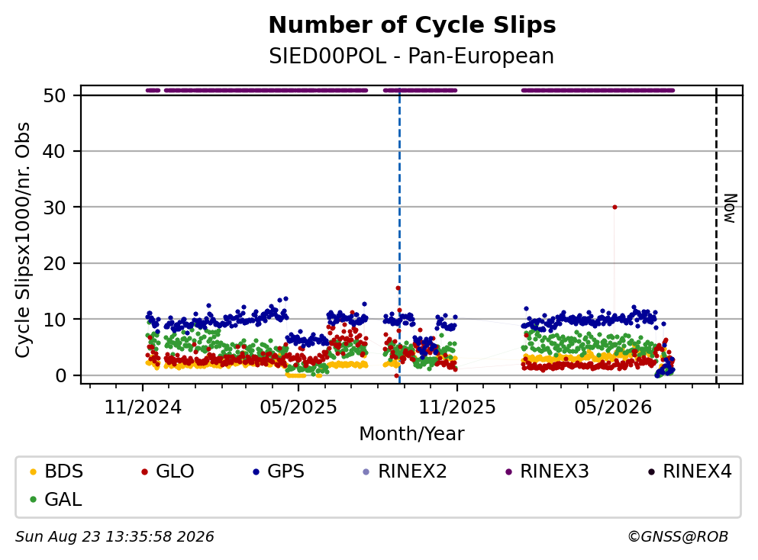Click the 11/2025 x-axis label
Screen dimensions: 758x560
tap(456, 407)
